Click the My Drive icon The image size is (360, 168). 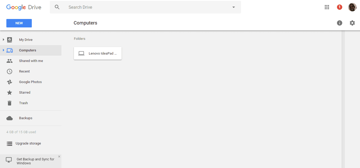[x=10, y=40]
